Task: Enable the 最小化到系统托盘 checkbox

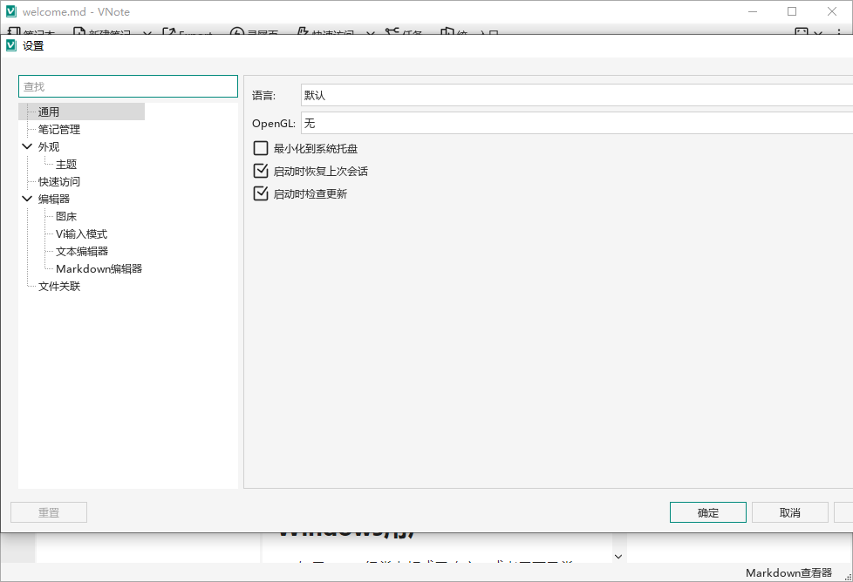Action: coord(260,148)
